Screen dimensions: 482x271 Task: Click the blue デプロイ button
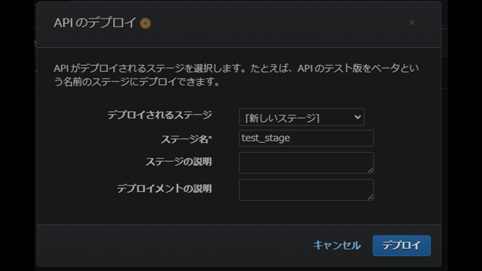[x=401, y=245]
